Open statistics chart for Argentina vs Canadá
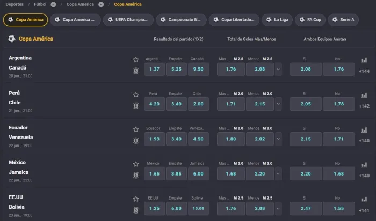The image size is (376, 221). tap(364, 60)
